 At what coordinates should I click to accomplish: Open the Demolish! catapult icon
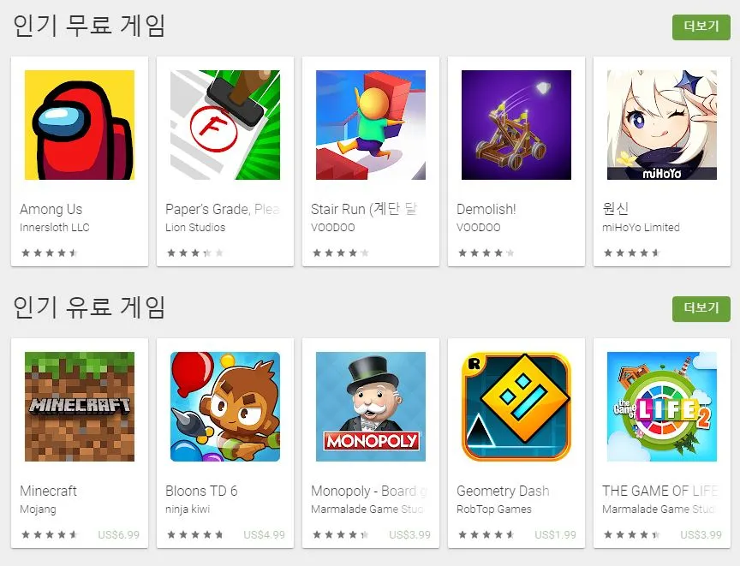click(x=516, y=125)
